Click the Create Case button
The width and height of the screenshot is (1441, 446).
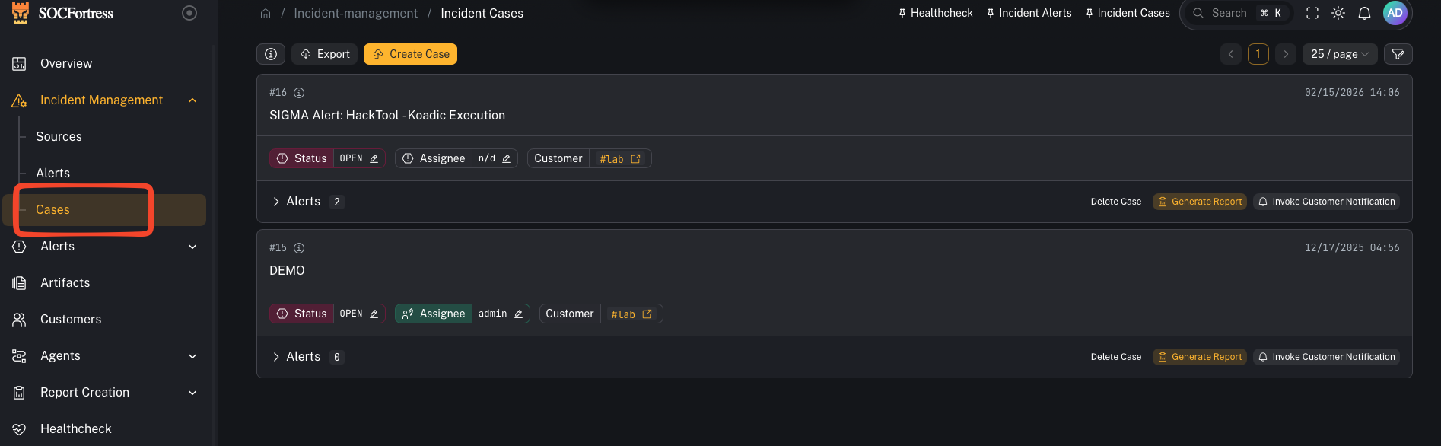[x=411, y=54]
